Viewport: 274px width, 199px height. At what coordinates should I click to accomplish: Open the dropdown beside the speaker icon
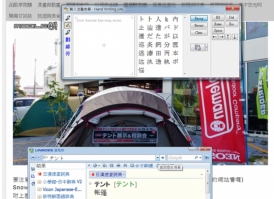coord(99,165)
